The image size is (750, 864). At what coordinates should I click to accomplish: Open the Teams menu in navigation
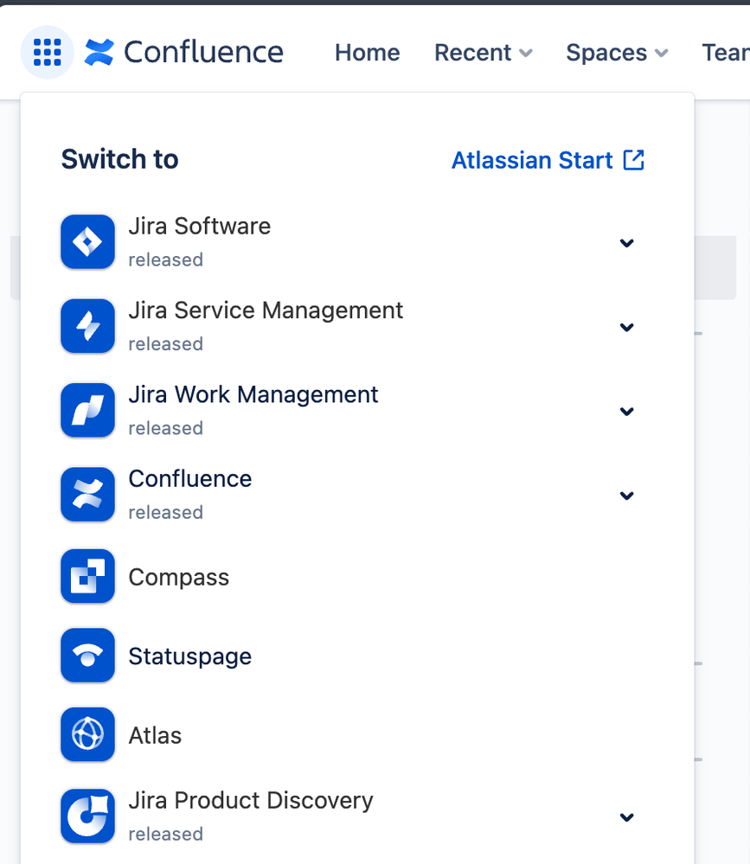(x=725, y=53)
